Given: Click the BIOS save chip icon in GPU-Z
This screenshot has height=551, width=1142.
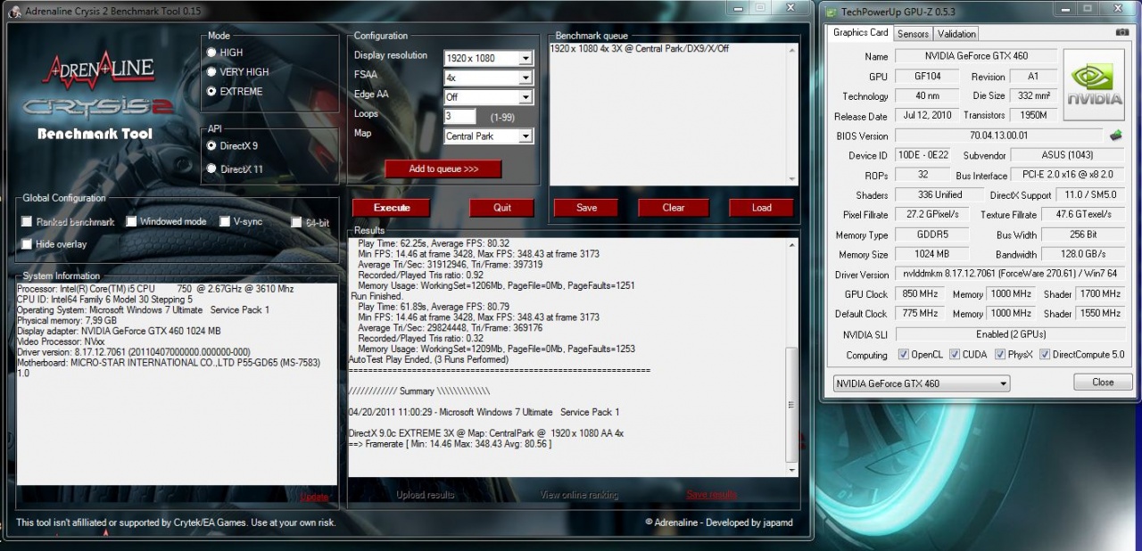Looking at the screenshot, I should (1115, 136).
